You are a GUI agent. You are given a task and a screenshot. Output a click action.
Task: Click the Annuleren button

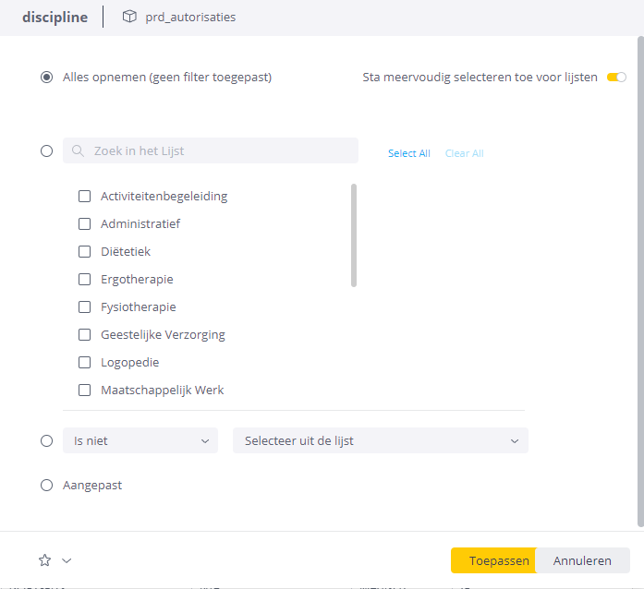pyautogui.click(x=582, y=560)
